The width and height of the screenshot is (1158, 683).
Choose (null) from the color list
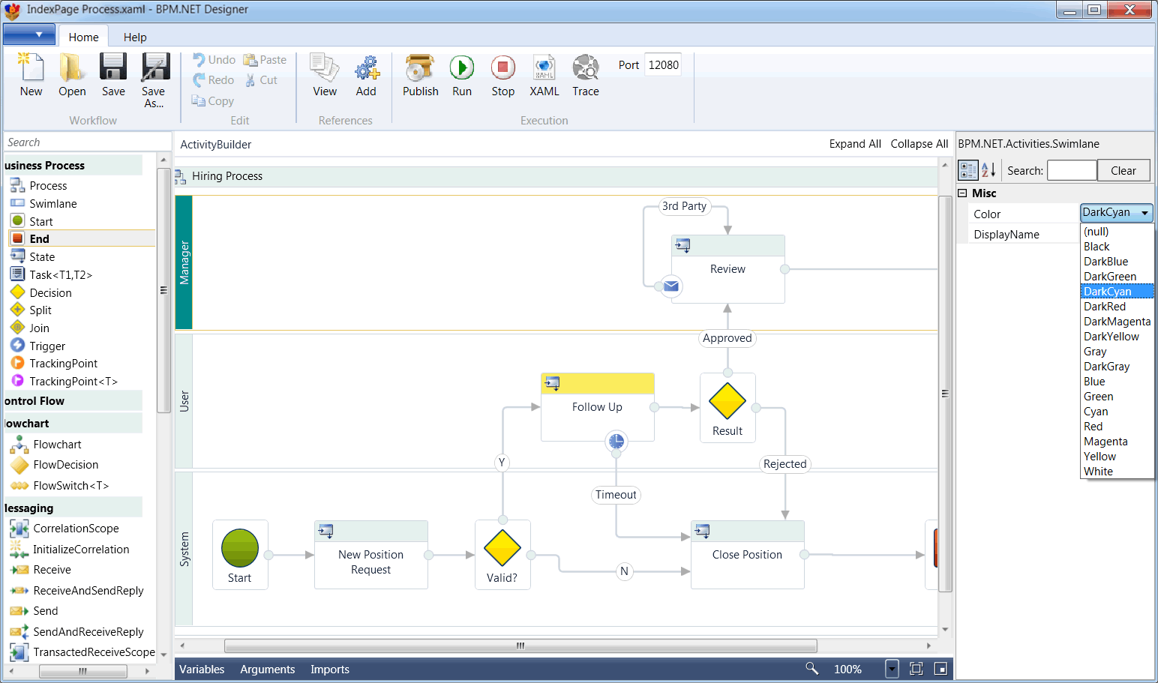pos(1117,231)
